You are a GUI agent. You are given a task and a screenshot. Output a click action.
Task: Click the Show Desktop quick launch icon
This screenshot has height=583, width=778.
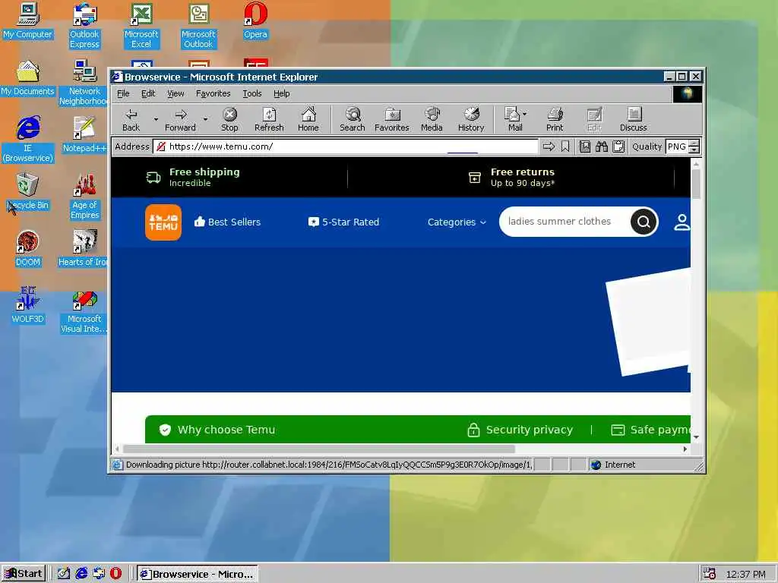pos(64,574)
